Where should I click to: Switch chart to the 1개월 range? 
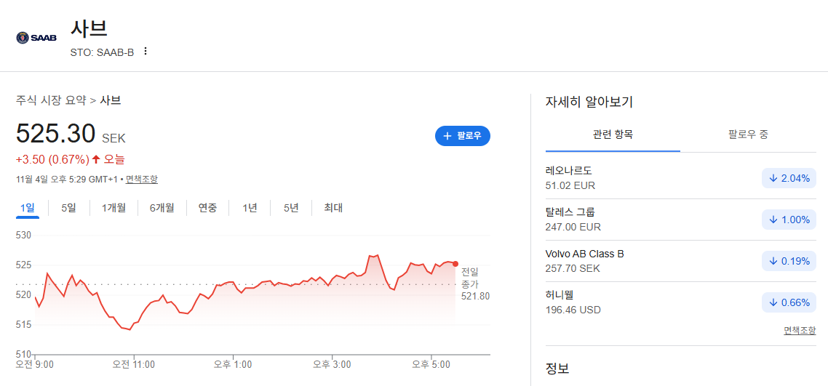(x=114, y=208)
